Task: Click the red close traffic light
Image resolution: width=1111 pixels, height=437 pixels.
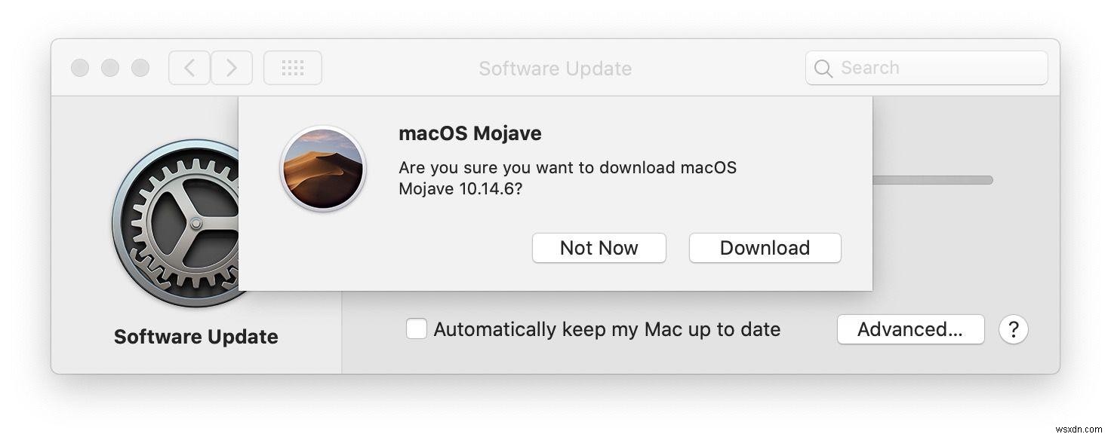Action: 80,67
